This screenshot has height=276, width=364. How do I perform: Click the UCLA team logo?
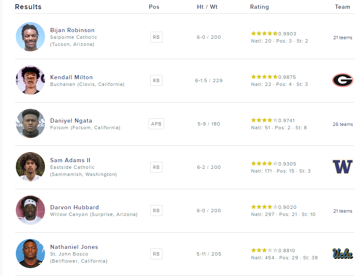coord(342,253)
